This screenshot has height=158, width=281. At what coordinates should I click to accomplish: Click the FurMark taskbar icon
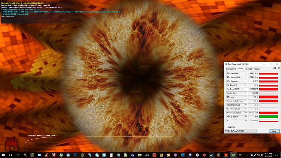pos(226,155)
